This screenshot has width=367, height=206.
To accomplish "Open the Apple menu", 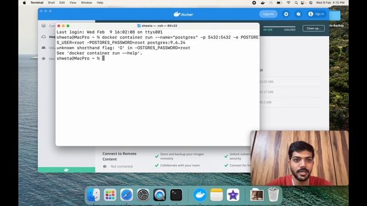I will click(24, 2).
